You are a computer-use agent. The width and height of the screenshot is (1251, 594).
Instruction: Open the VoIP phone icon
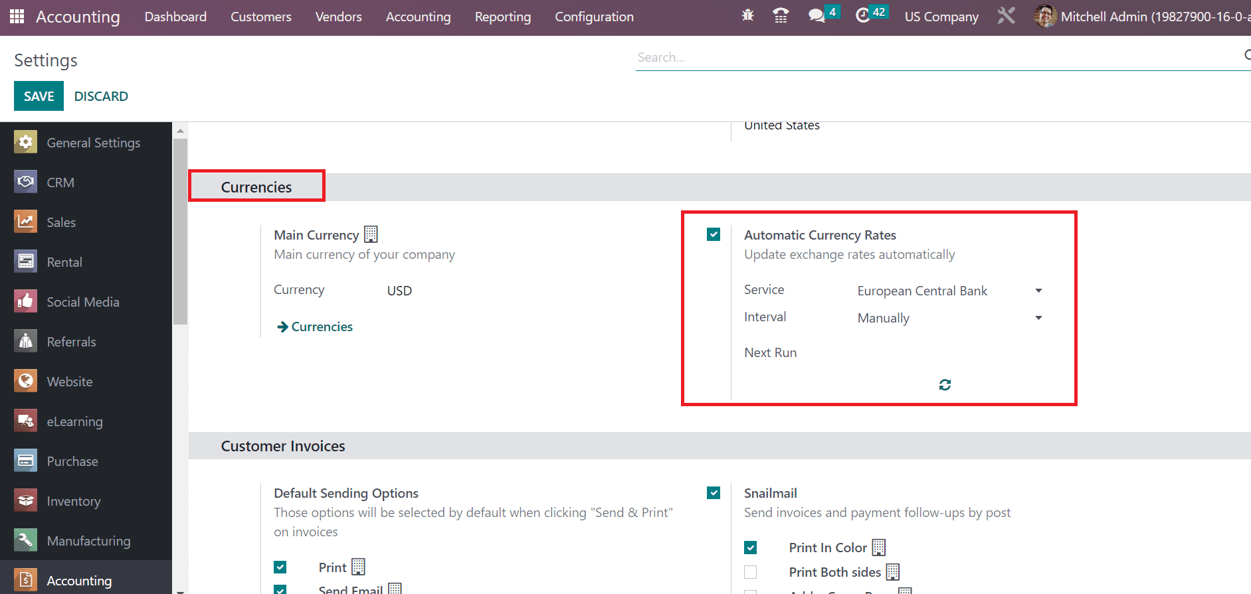tap(781, 15)
